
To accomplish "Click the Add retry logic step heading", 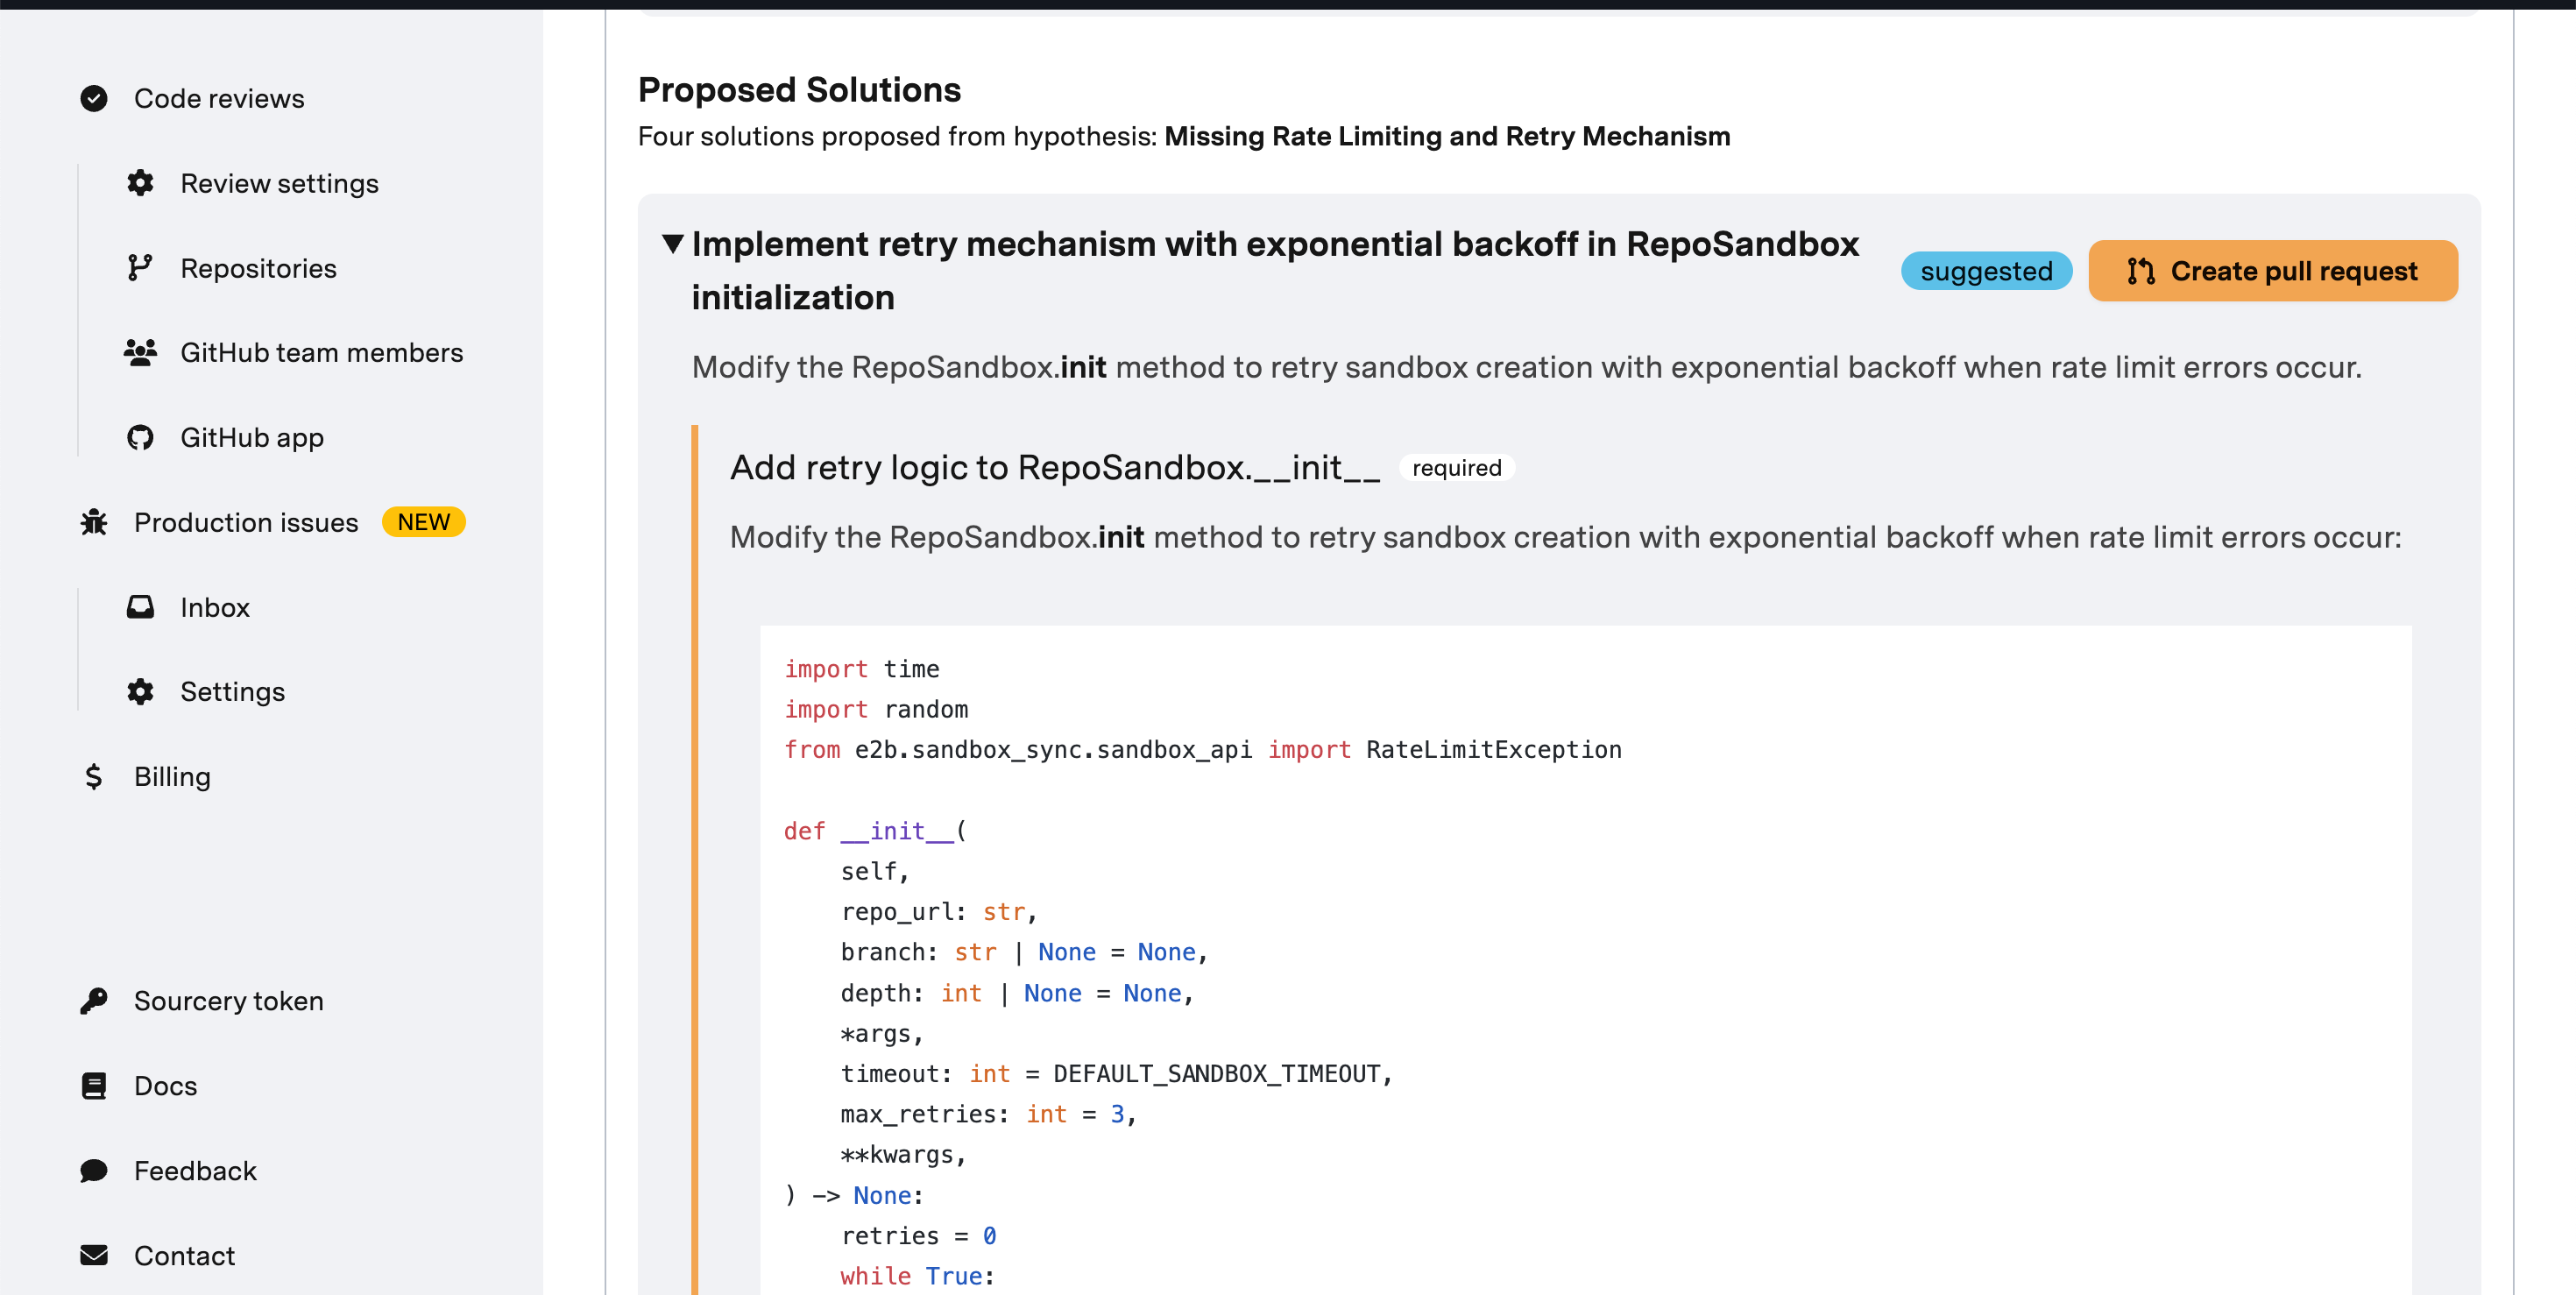I will point(1054,468).
